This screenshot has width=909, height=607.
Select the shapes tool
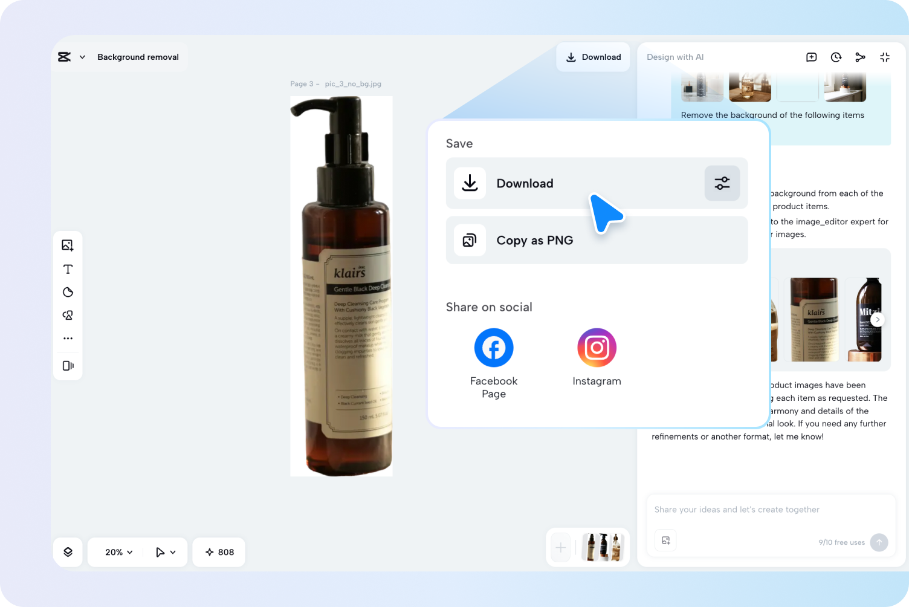click(68, 315)
